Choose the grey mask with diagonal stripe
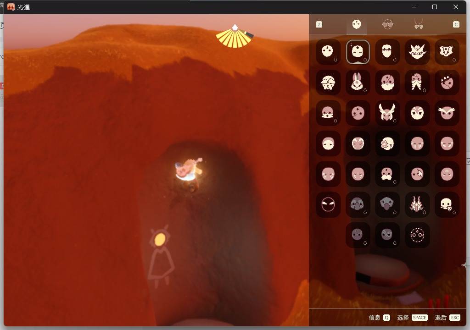 [387, 235]
